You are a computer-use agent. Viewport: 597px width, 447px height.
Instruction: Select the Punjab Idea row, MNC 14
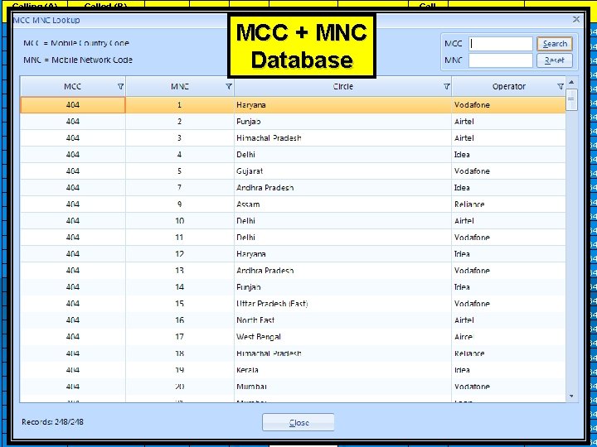(x=293, y=287)
